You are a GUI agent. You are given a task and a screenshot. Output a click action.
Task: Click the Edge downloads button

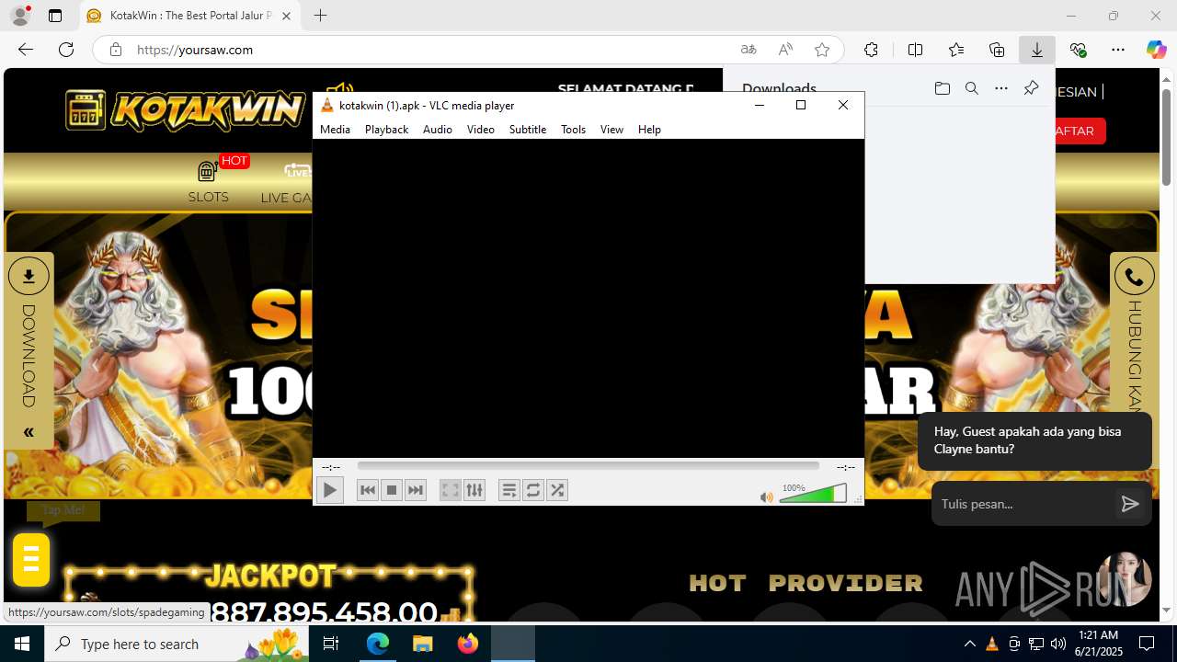coord(1037,50)
